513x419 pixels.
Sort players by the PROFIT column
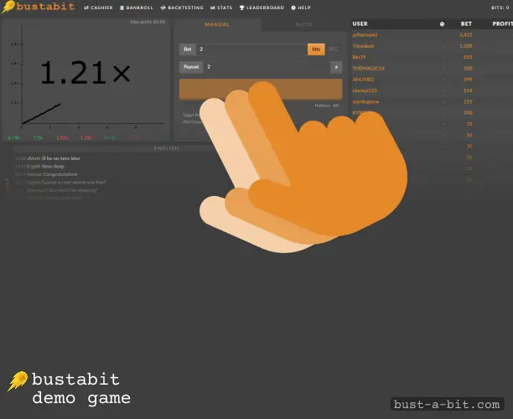point(502,23)
